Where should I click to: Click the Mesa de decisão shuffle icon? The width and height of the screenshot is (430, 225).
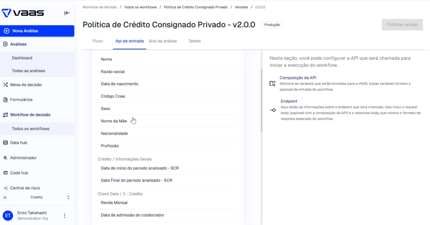tap(5, 85)
